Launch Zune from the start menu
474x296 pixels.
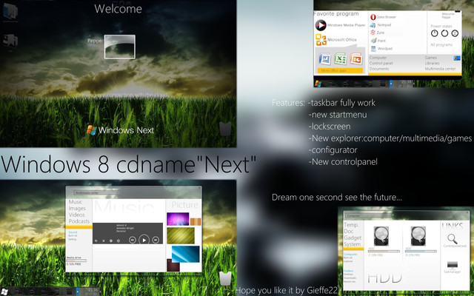pyautogui.click(x=378, y=33)
